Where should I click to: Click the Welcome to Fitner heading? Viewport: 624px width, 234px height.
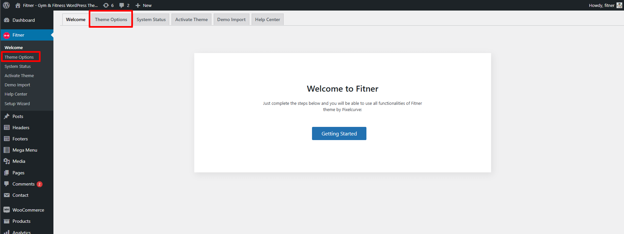342,89
